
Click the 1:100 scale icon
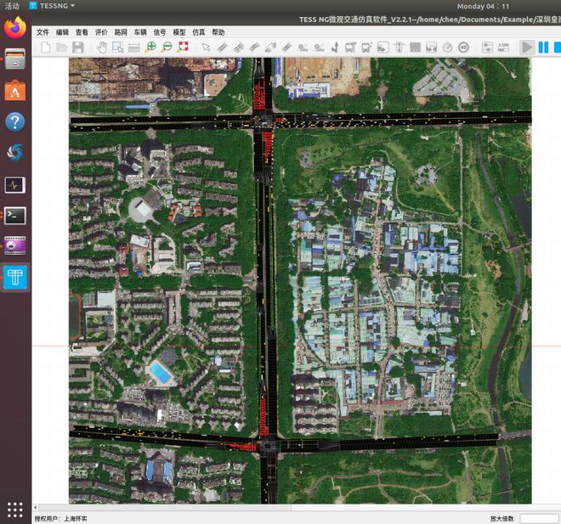[503, 48]
